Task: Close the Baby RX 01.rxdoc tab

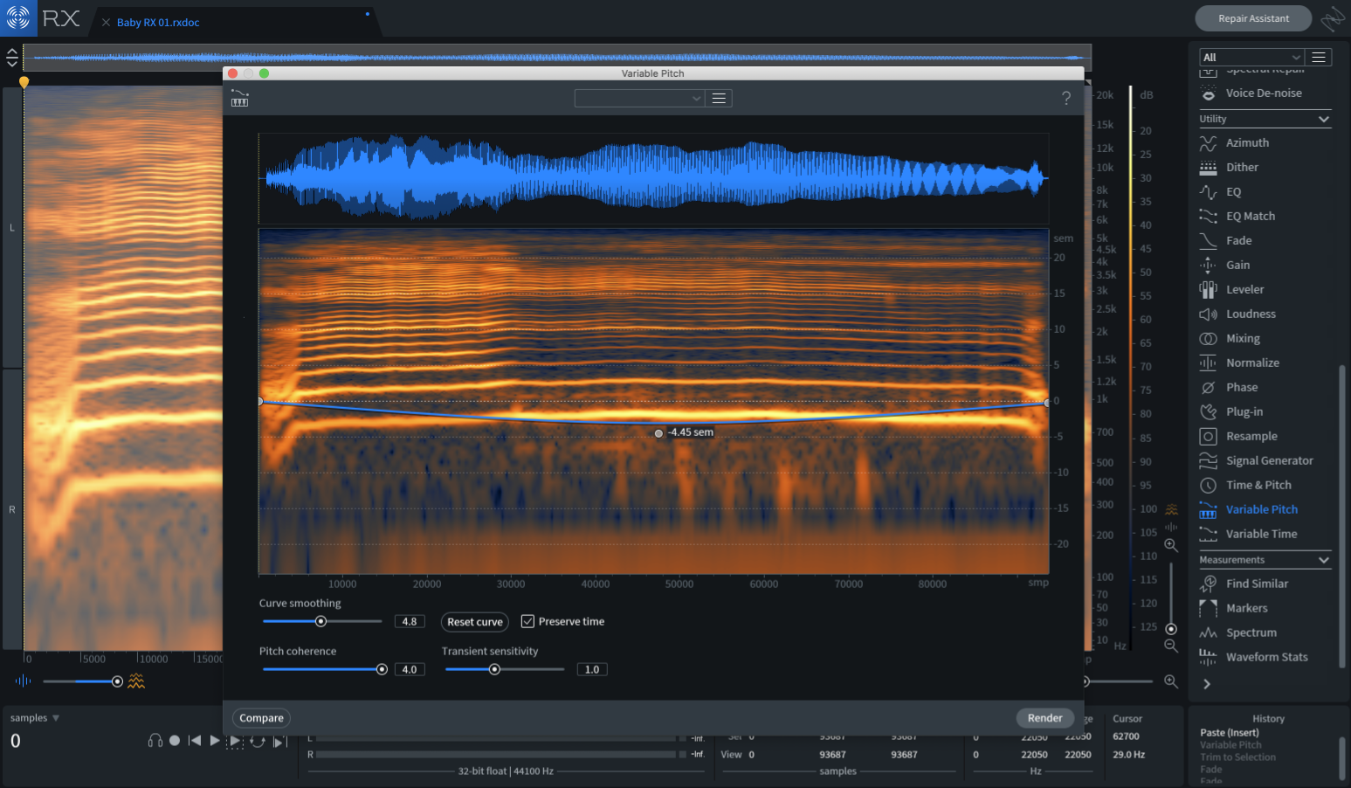Action: click(106, 22)
